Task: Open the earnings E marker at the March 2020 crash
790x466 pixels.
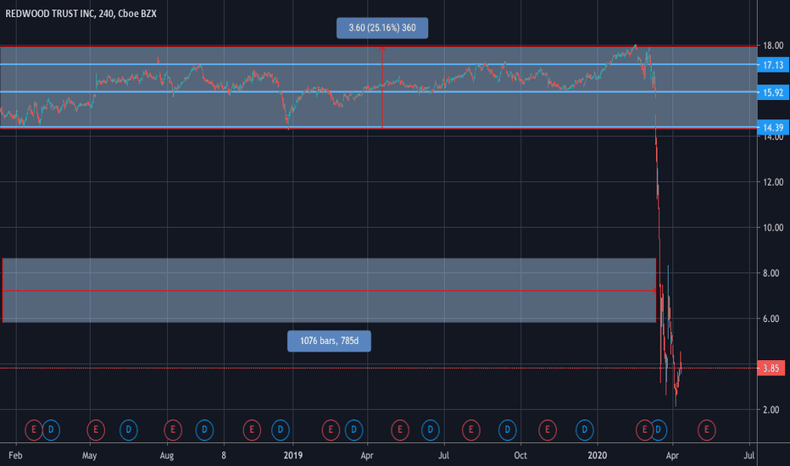Action: [644, 430]
